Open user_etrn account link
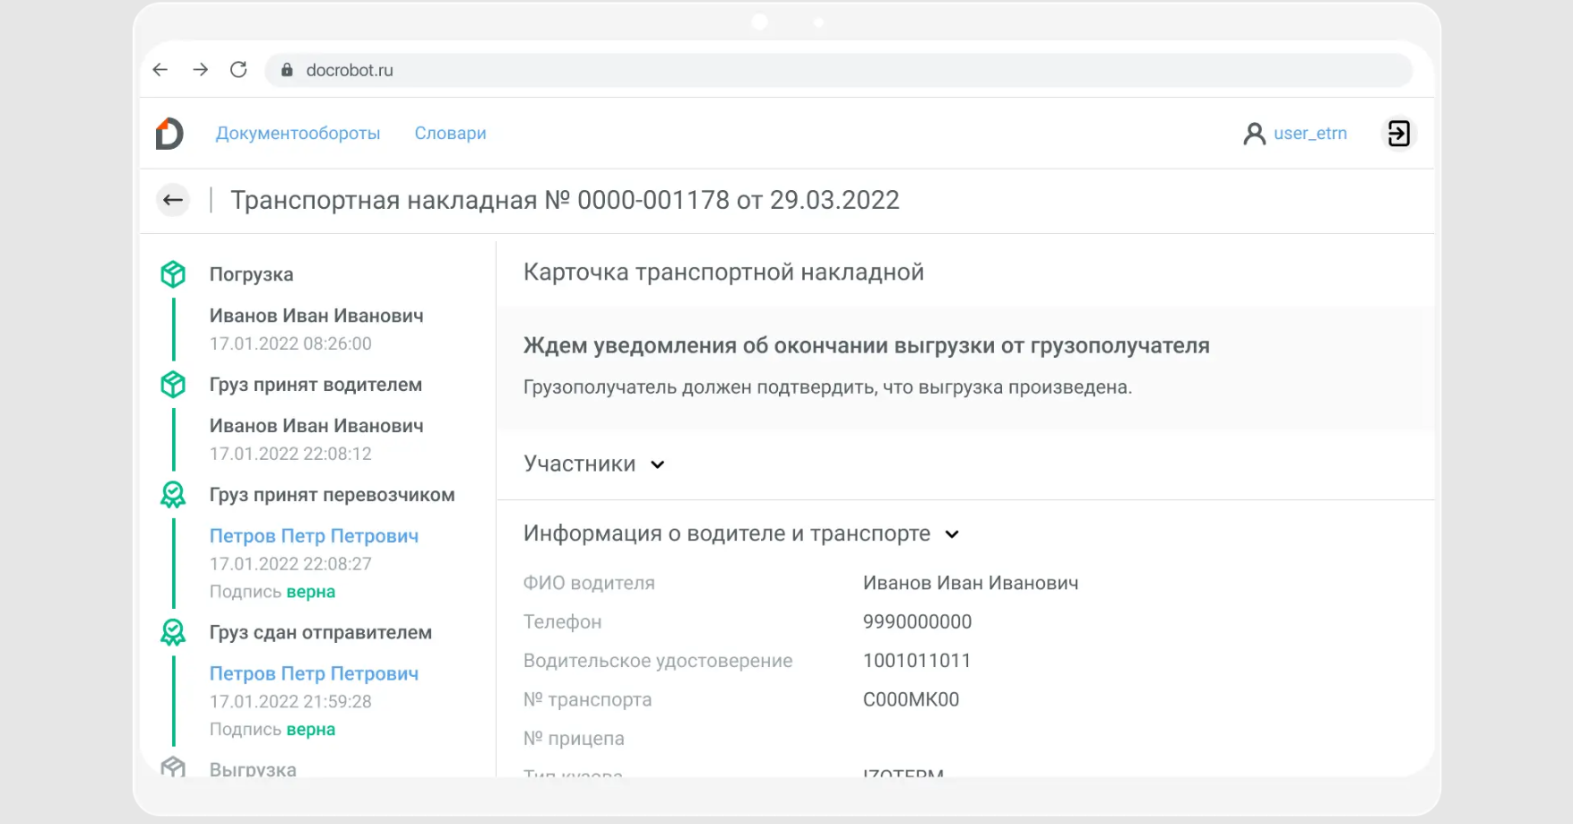This screenshot has height=824, width=1573. coord(1309,134)
